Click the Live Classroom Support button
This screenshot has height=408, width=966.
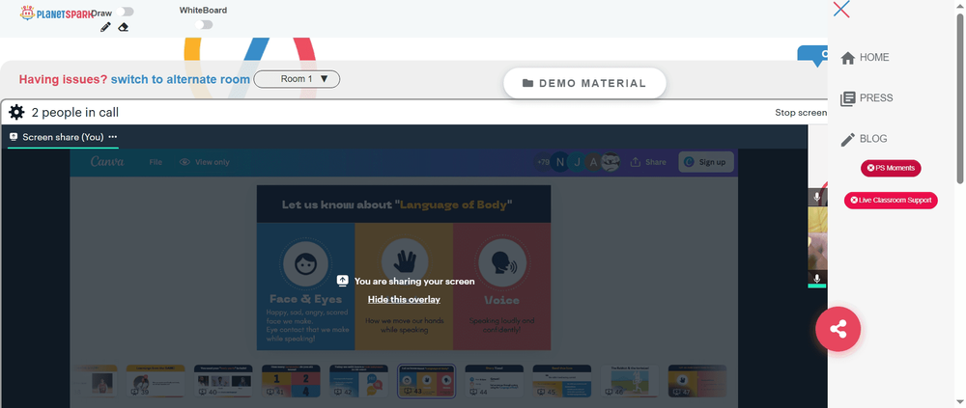click(x=891, y=200)
